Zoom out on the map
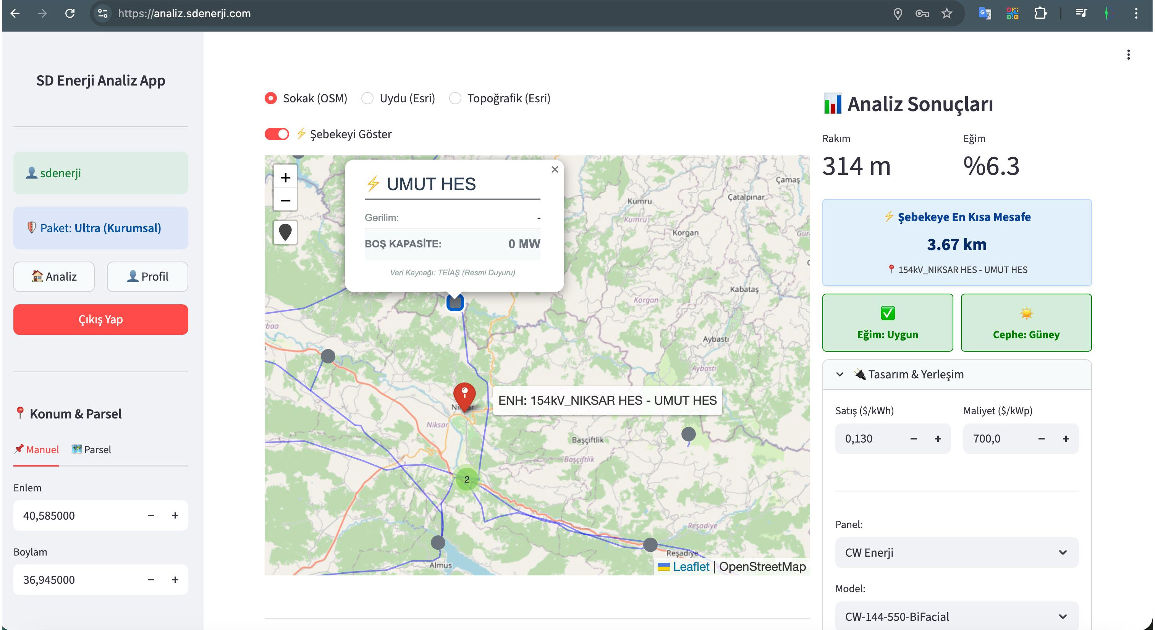Viewport: 1155px width, 630px height. click(285, 200)
